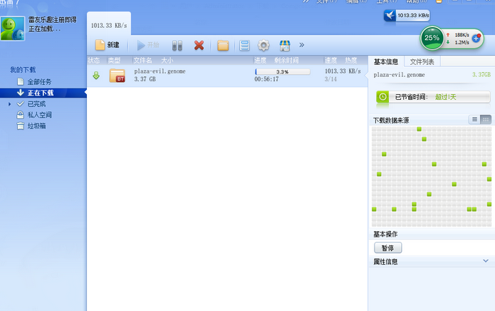Open the download folder icon in toolbar

pos(223,45)
